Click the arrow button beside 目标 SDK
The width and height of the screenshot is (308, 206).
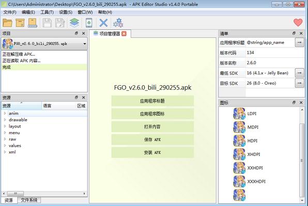[299, 83]
